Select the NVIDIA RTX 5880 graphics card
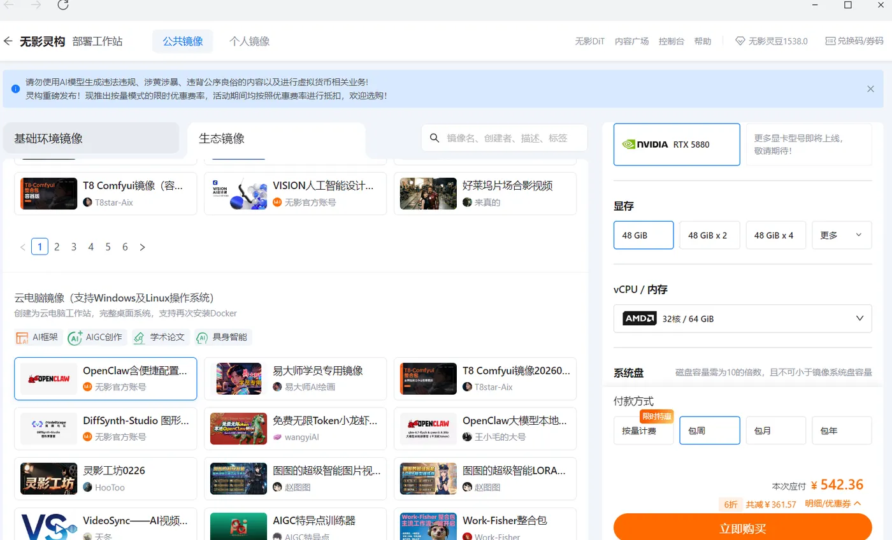 [677, 145]
